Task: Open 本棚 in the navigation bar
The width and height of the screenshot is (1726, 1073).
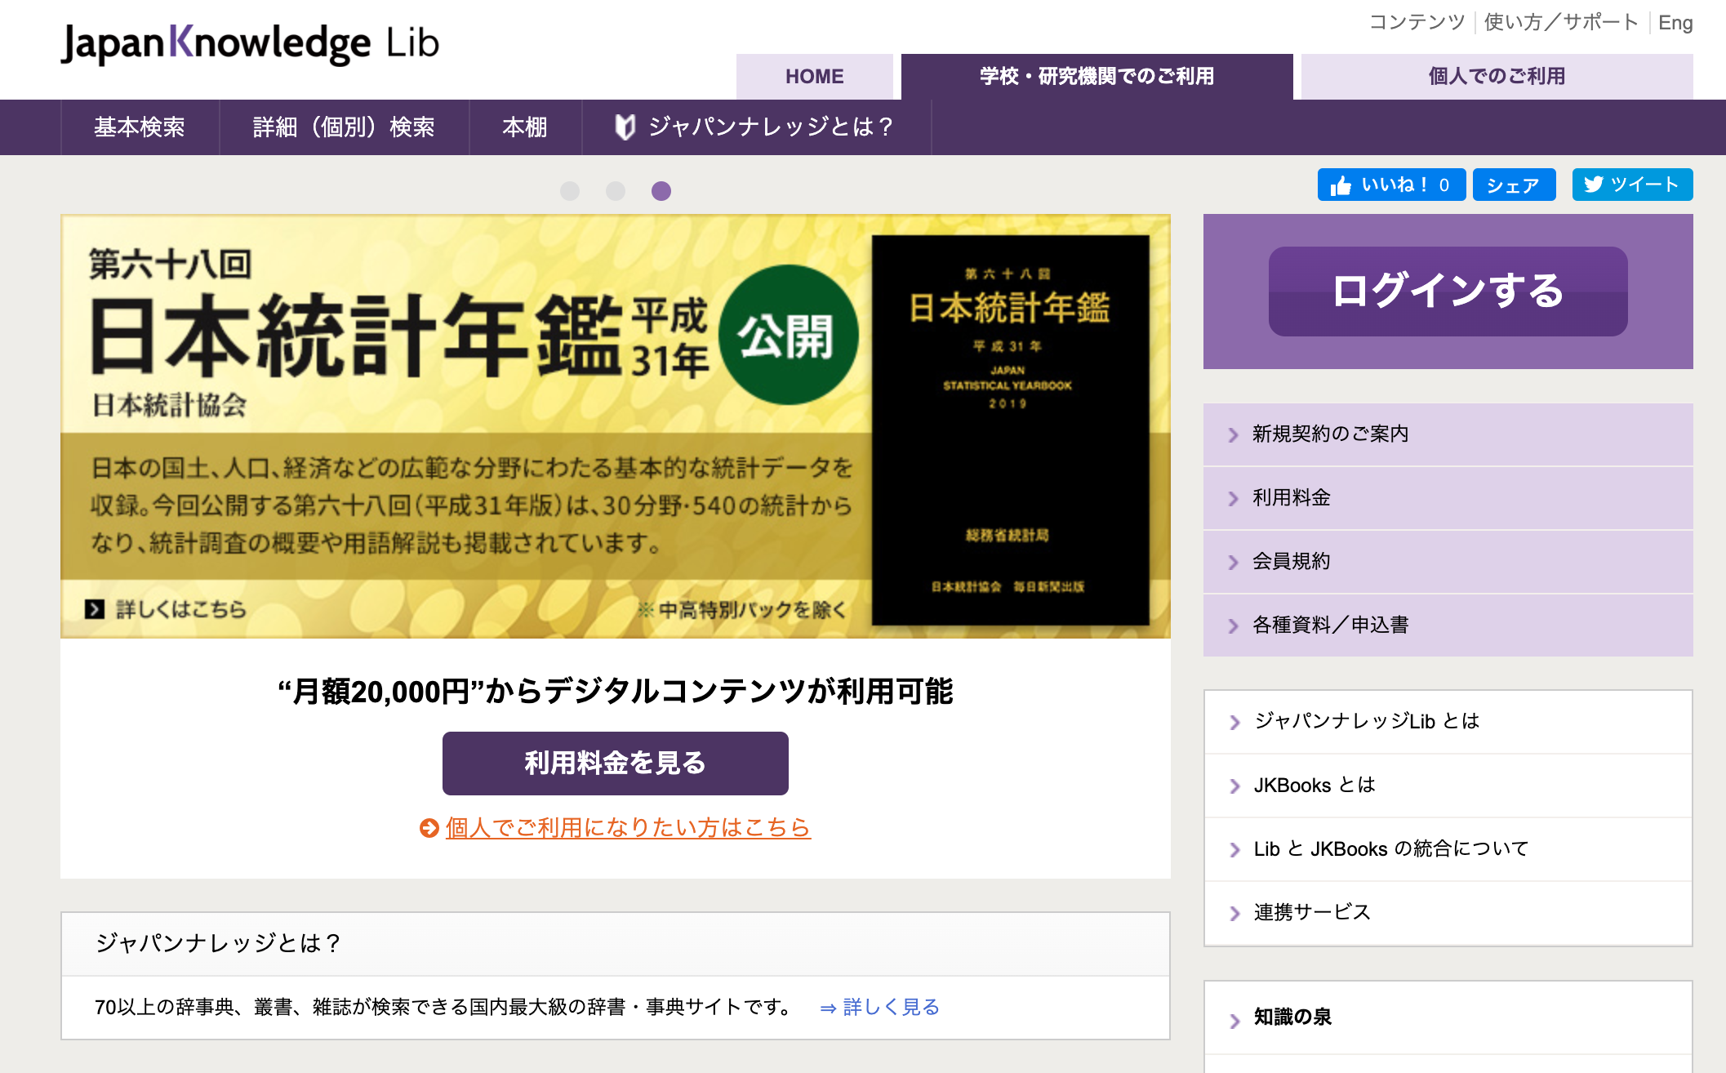Action: pos(525,127)
